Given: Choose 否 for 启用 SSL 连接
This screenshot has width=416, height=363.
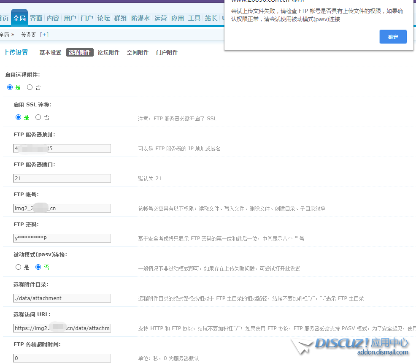Looking at the screenshot, I should 38,117.
